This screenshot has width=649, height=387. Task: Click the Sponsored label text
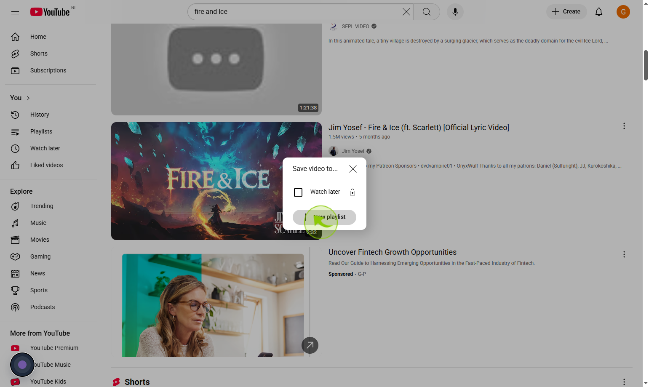[x=341, y=274]
